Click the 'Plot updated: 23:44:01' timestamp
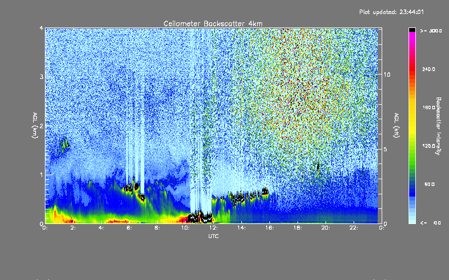The height and width of the screenshot is (280, 449). click(391, 12)
